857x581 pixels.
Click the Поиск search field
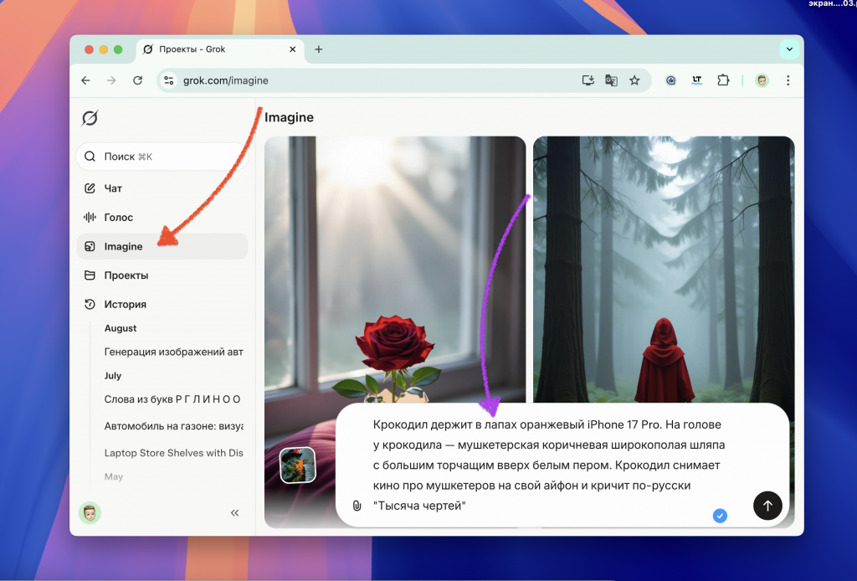(x=162, y=157)
